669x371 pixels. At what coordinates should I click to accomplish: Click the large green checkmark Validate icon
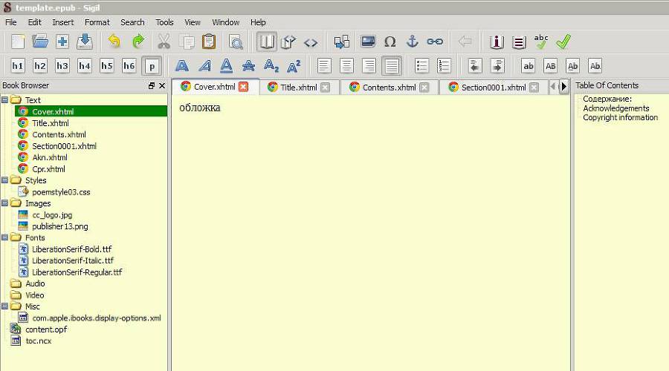[x=563, y=42]
